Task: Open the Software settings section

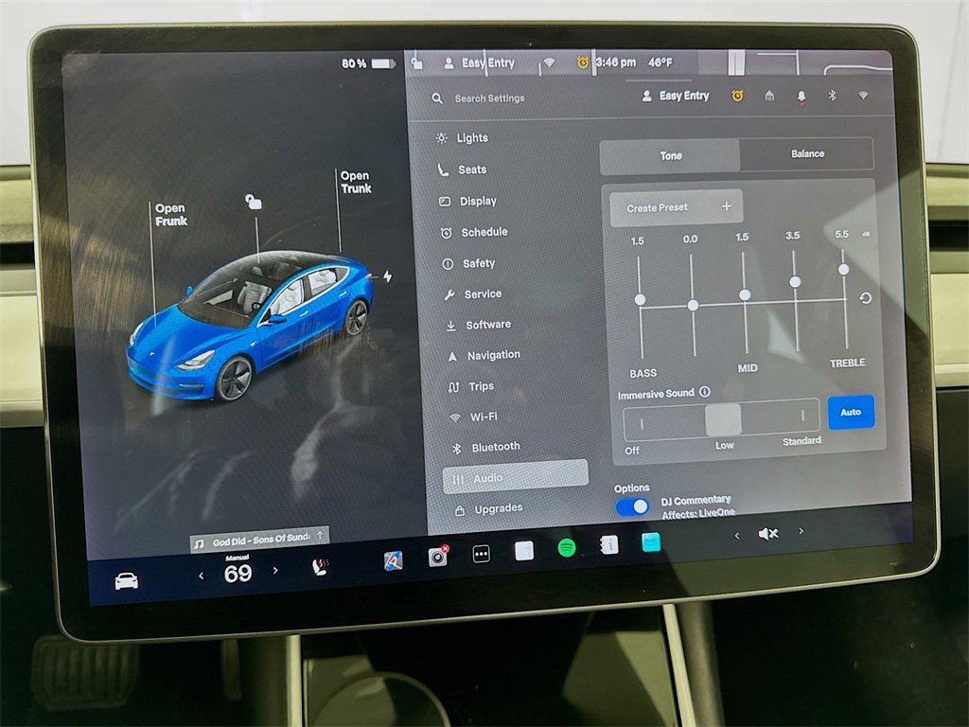Action: click(490, 325)
